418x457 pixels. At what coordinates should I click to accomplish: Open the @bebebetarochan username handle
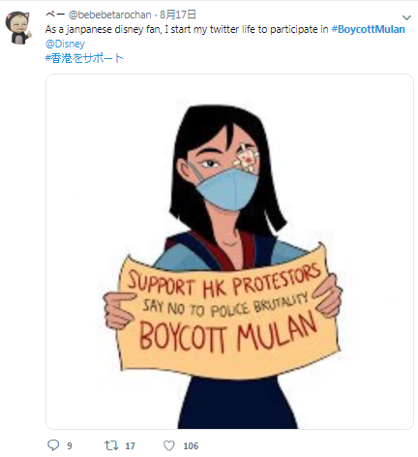click(x=109, y=15)
